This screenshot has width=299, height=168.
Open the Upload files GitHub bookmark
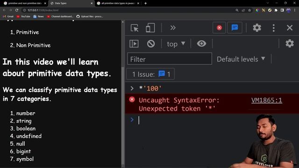click(90, 16)
